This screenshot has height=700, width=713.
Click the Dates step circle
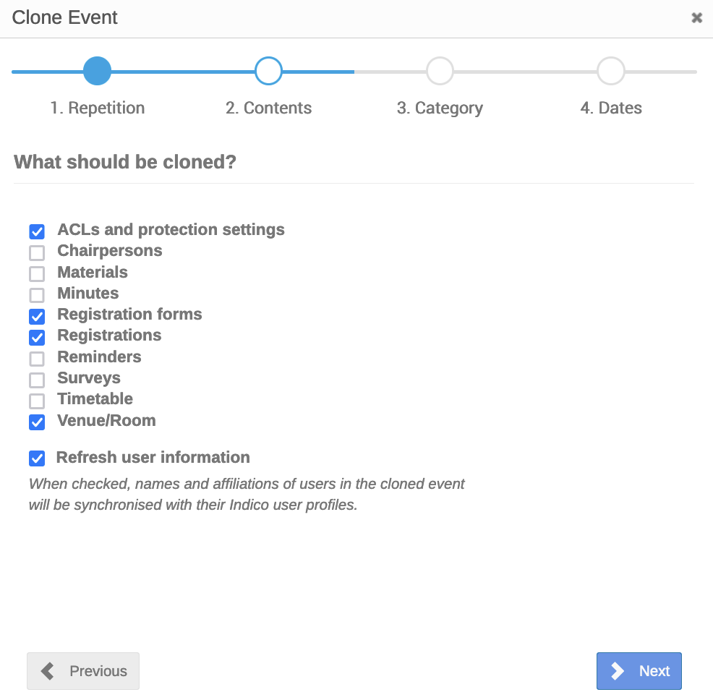611,71
